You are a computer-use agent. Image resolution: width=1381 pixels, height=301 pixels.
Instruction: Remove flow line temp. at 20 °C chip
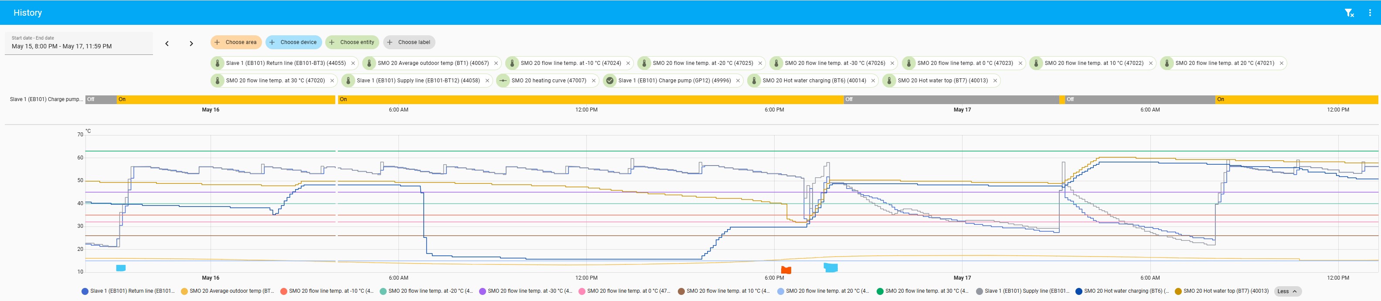1281,63
